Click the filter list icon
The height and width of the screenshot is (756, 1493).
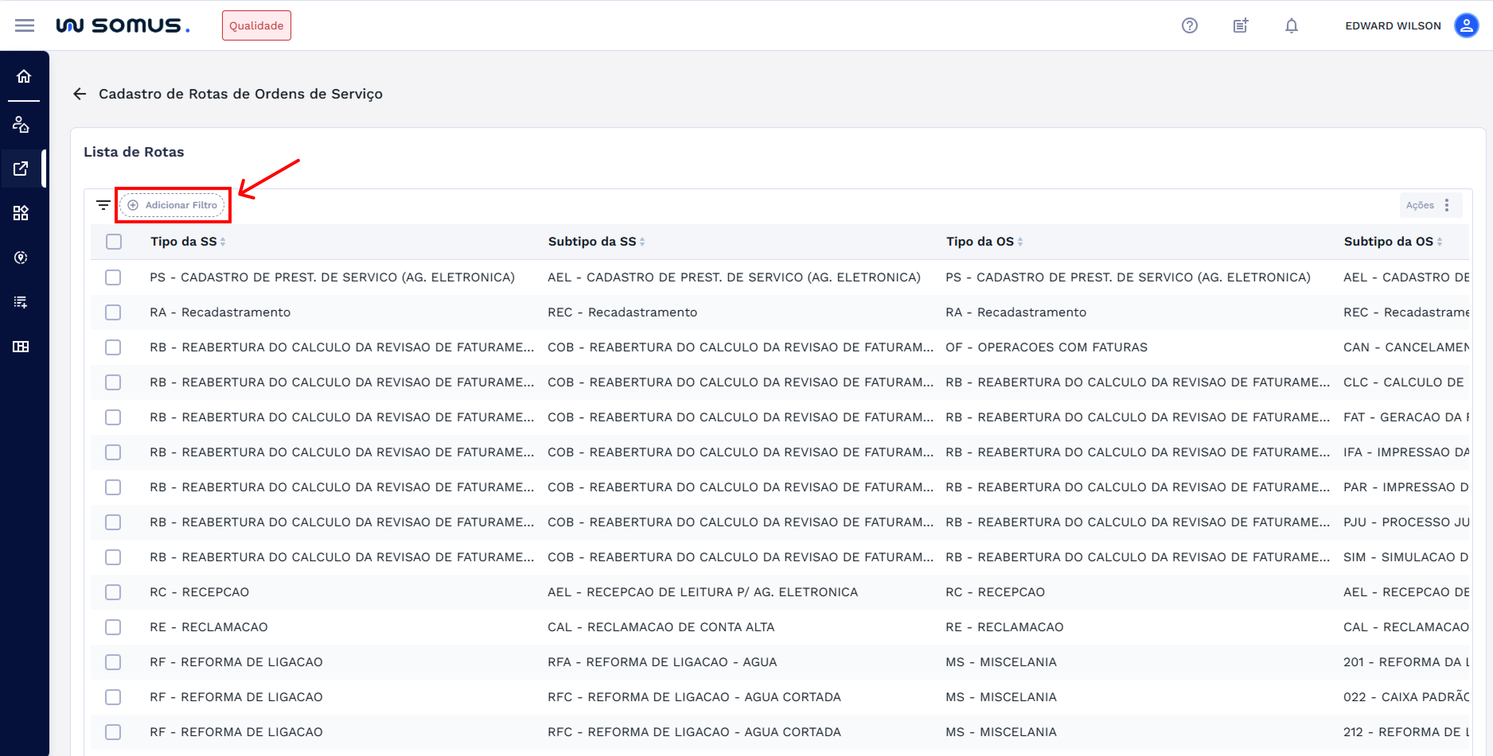[103, 205]
